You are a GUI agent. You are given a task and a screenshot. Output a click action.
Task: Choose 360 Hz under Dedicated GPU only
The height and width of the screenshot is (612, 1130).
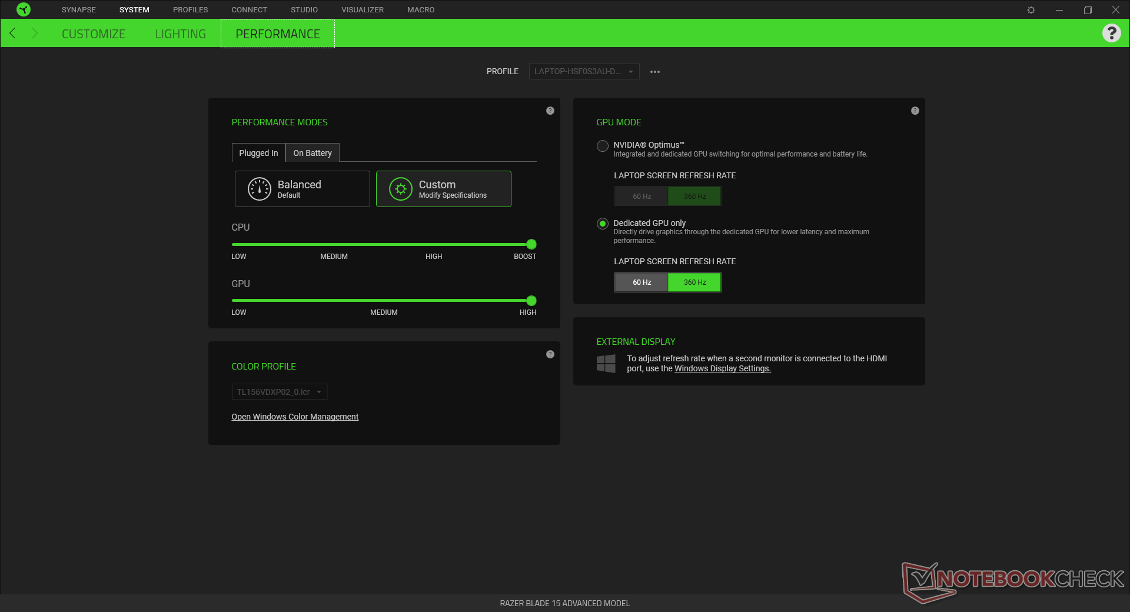[694, 282]
